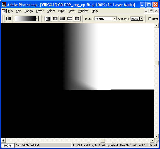This screenshot has width=160, height=149.
Task: Click the Photoshop document icon beside File
Action: (4, 11)
